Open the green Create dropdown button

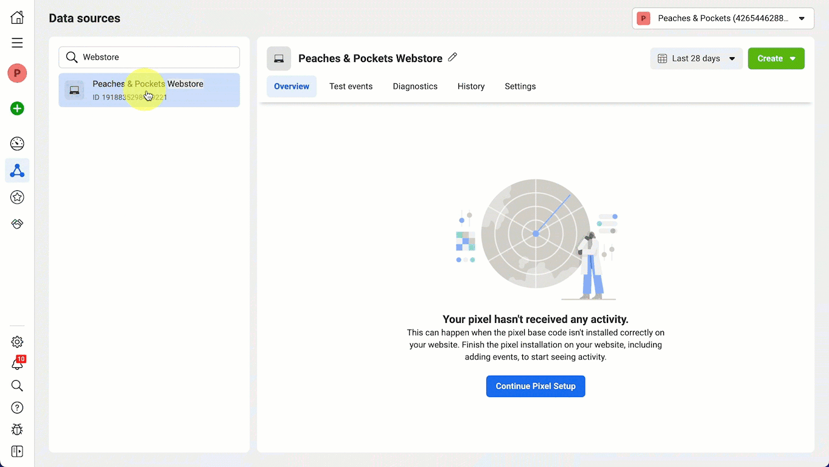[x=776, y=58]
